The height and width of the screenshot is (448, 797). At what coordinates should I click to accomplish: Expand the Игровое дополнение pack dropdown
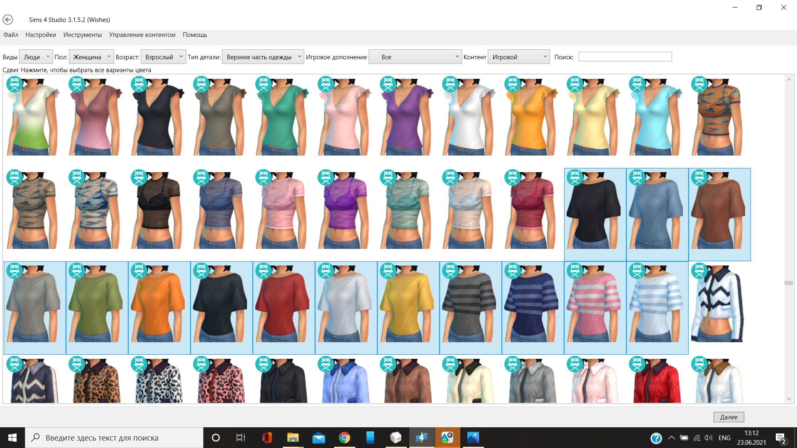pos(415,57)
